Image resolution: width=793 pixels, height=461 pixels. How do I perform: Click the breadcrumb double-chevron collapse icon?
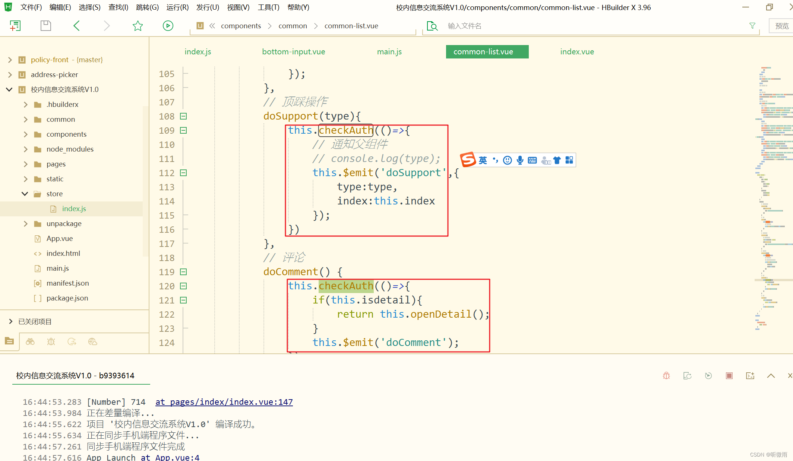(x=212, y=26)
